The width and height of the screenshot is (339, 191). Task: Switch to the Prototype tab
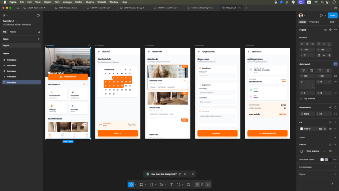click(x=314, y=22)
